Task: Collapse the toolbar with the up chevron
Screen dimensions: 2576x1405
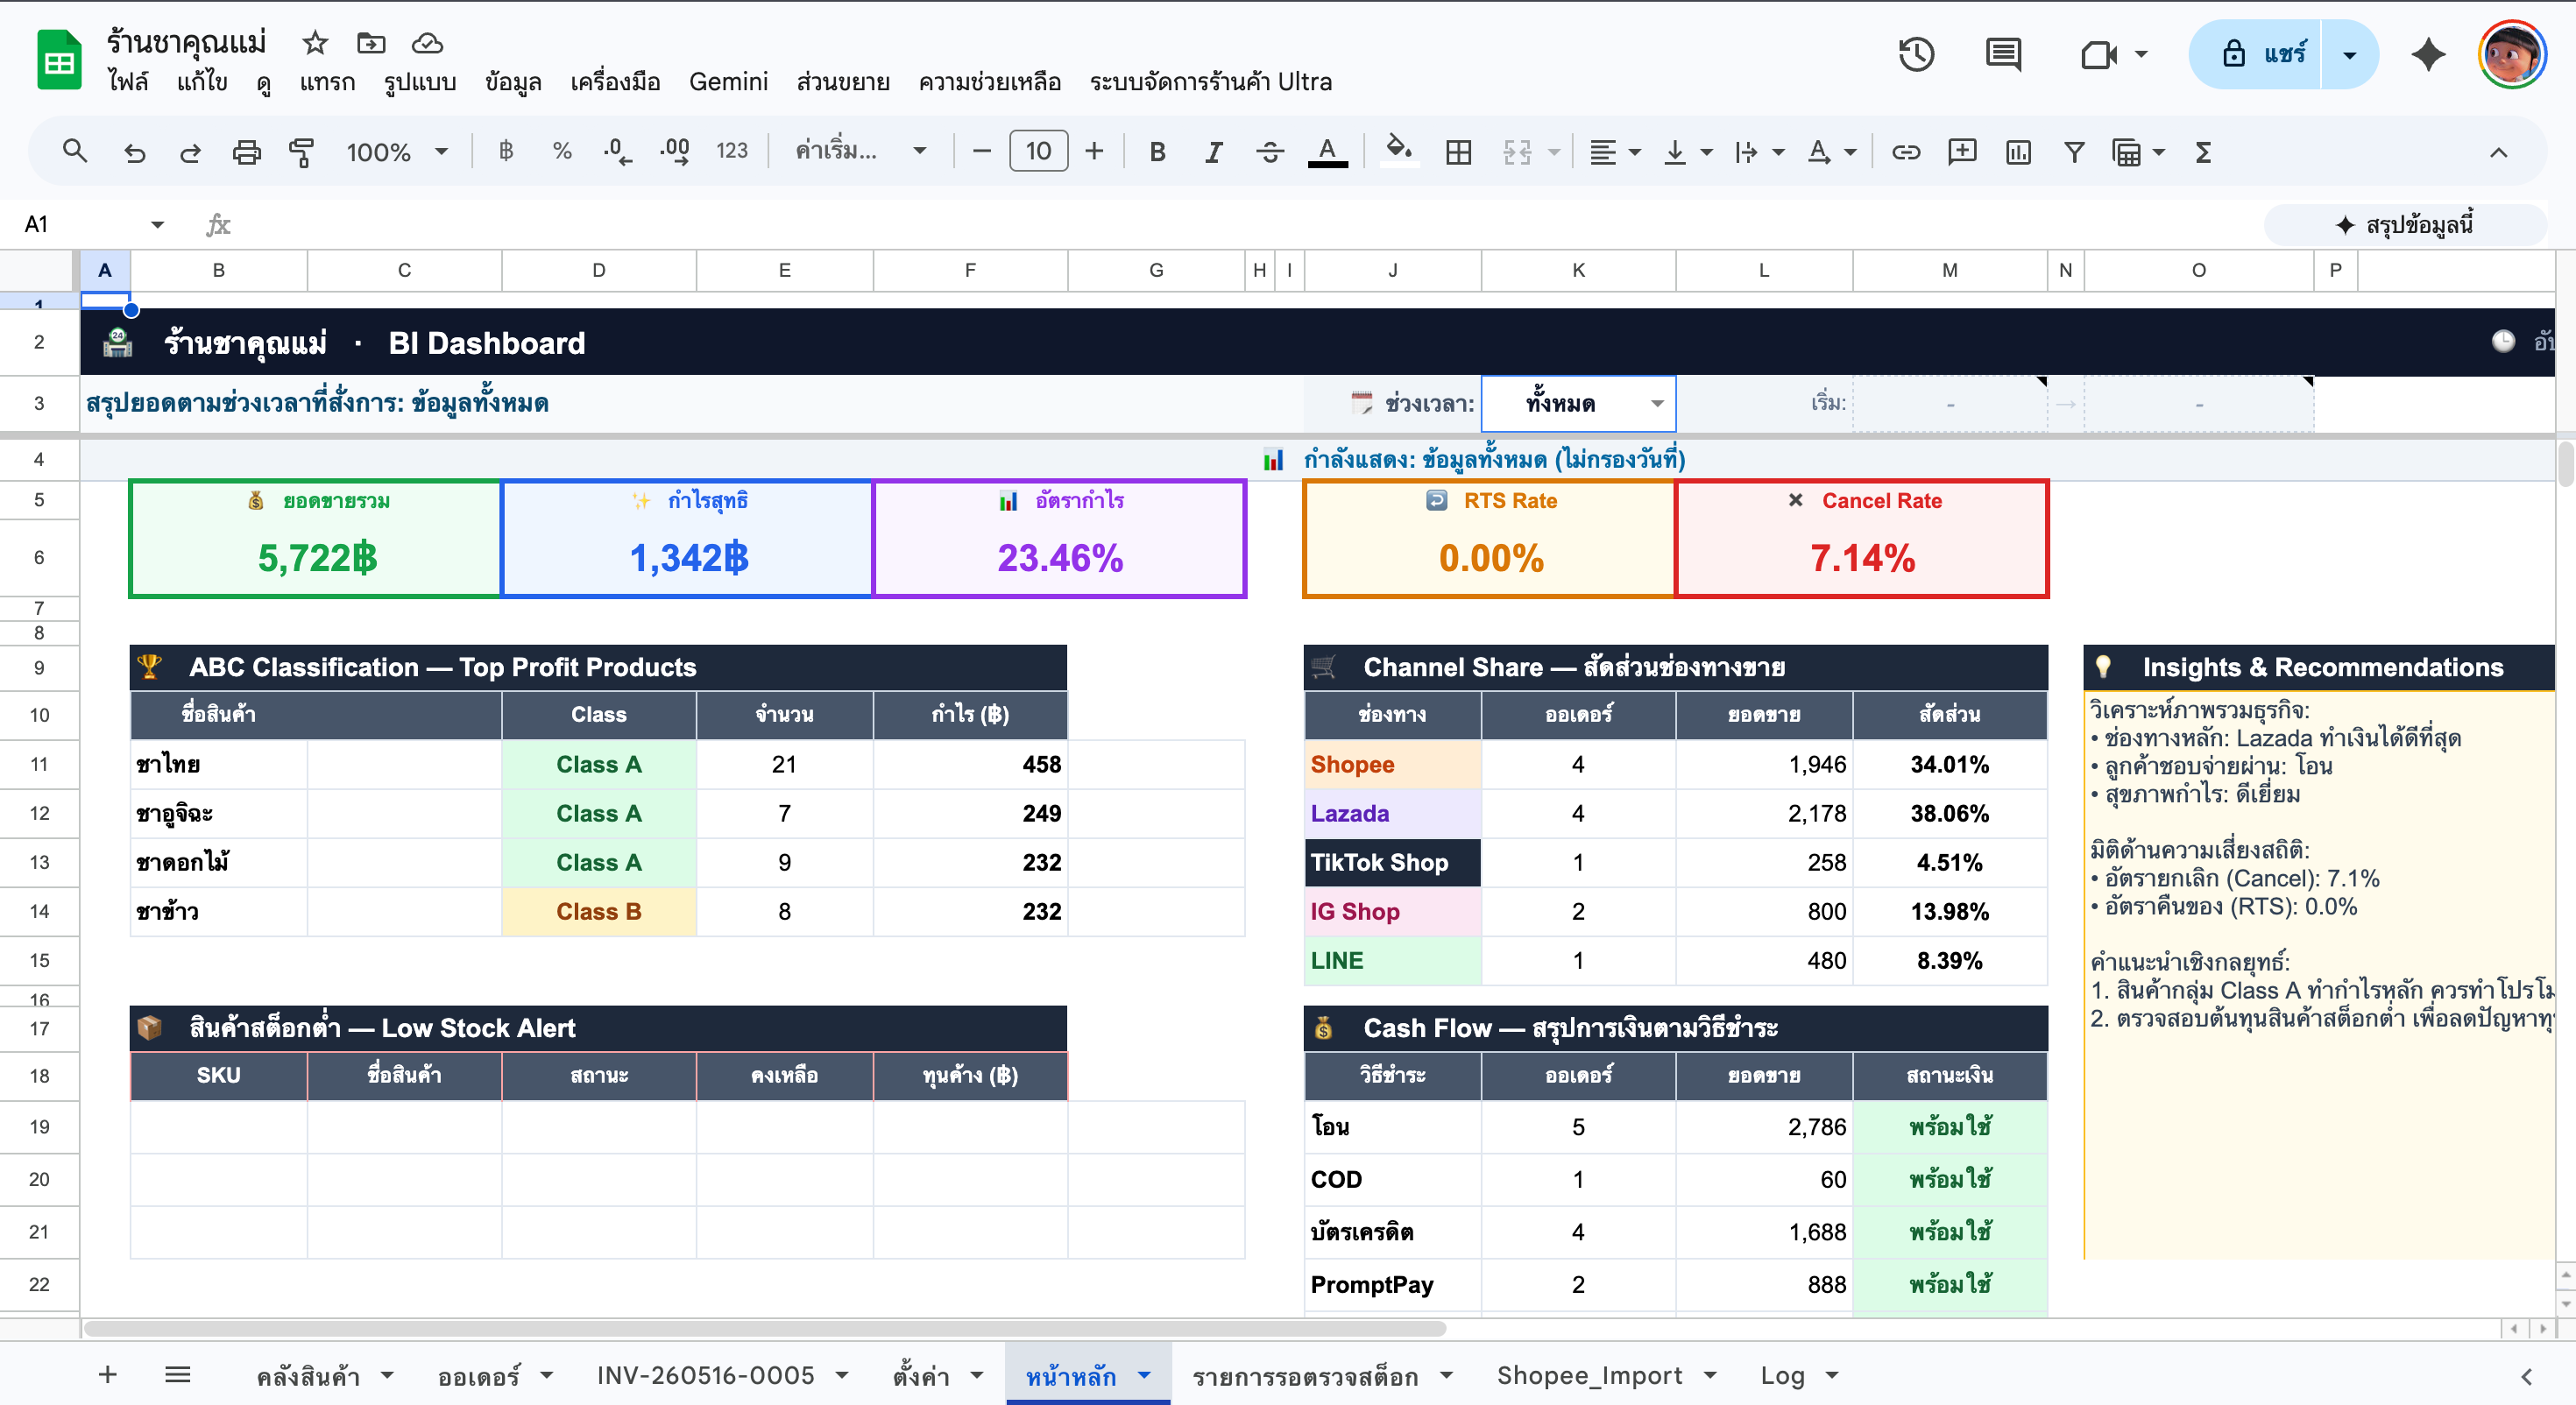Action: [x=2498, y=152]
